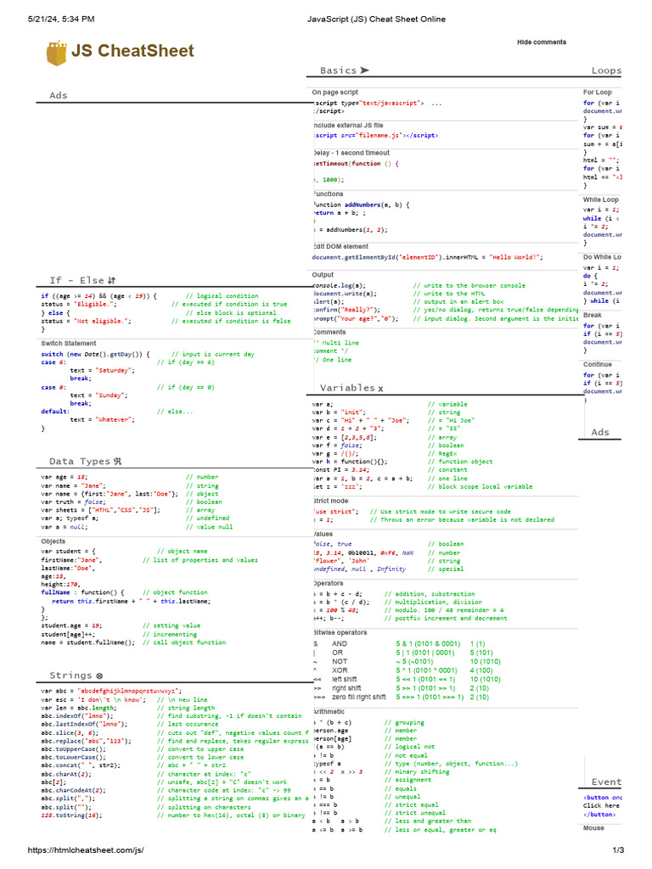Click the 'Functions' subheading in Basics
The width and height of the screenshot is (652, 869).
coord(329,194)
